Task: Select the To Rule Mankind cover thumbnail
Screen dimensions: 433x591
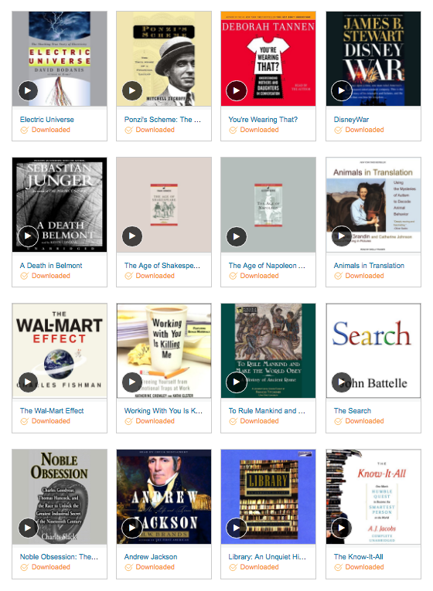Action: [268, 351]
